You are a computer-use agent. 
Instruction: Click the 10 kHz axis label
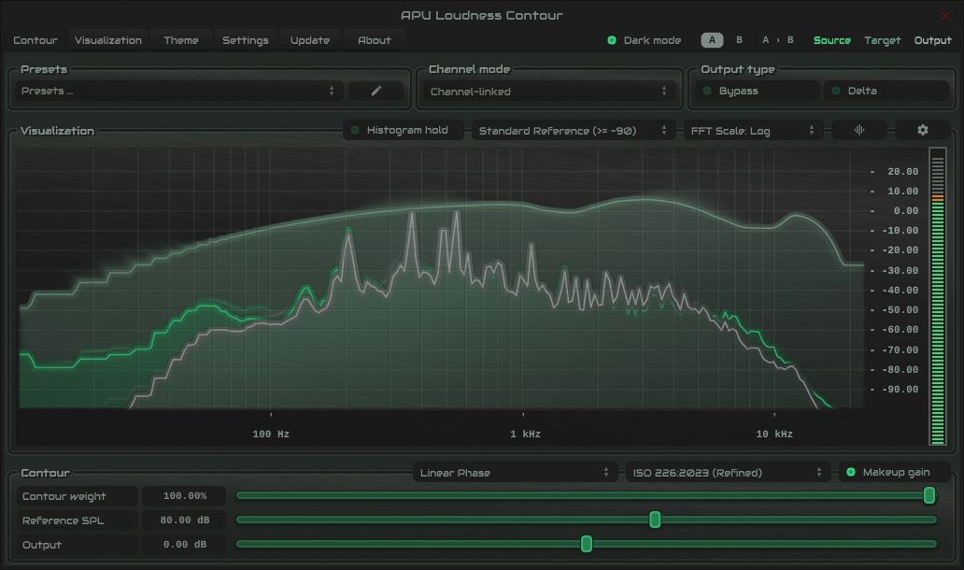click(x=774, y=435)
